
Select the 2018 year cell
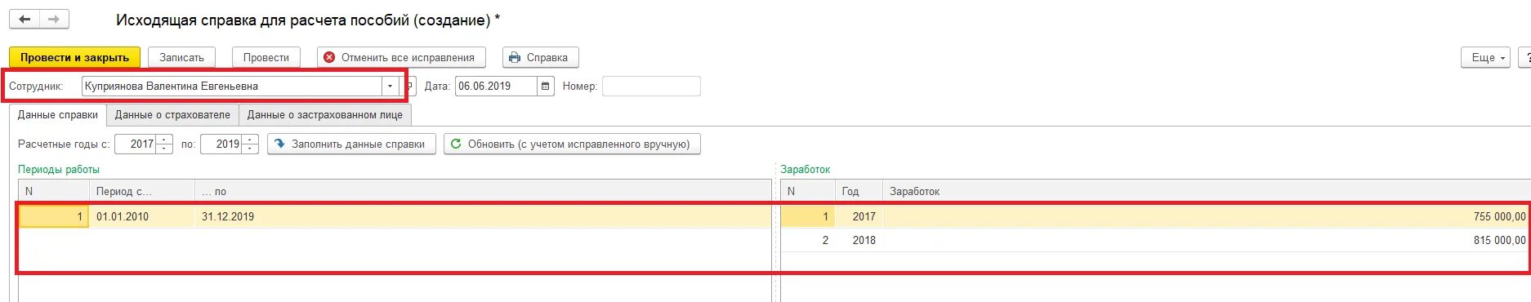tap(859, 240)
